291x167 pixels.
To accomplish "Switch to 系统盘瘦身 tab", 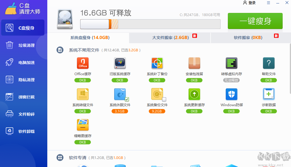I will pyautogui.click(x=90, y=38).
